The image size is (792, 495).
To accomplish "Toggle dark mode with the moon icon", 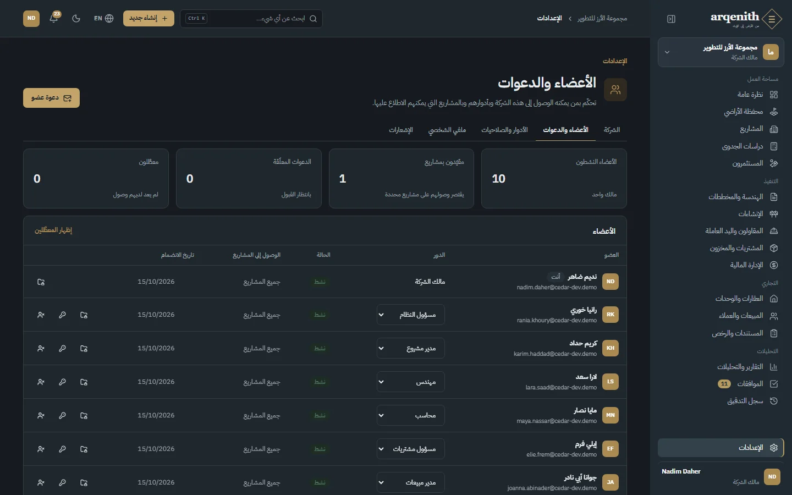I will click(76, 18).
